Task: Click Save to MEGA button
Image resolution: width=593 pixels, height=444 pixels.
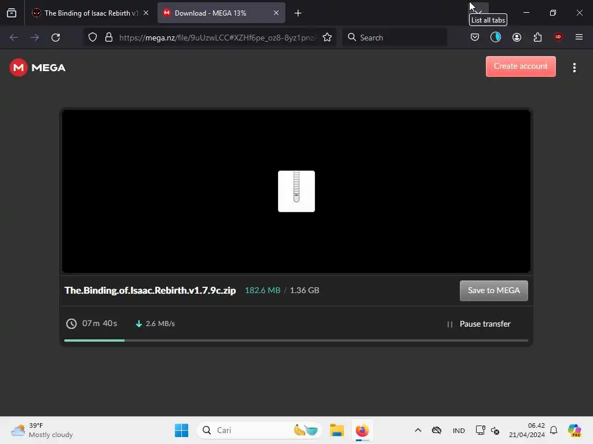Action: click(x=494, y=291)
